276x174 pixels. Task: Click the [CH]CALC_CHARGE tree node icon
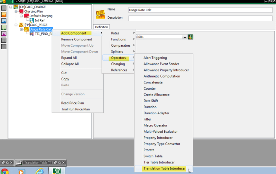point(16,7)
